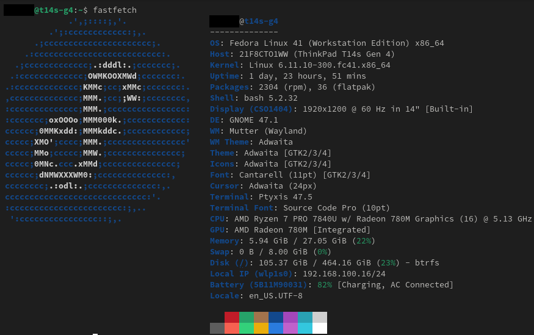The width and height of the screenshot is (534, 335).
Task: Select the brown color block
Action: coord(261,317)
